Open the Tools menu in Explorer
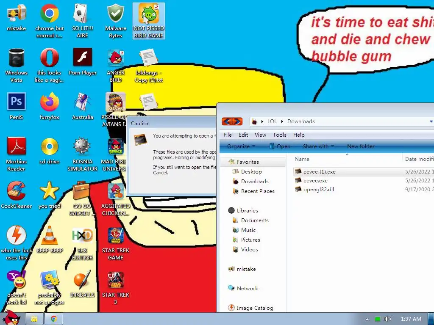 point(280,135)
